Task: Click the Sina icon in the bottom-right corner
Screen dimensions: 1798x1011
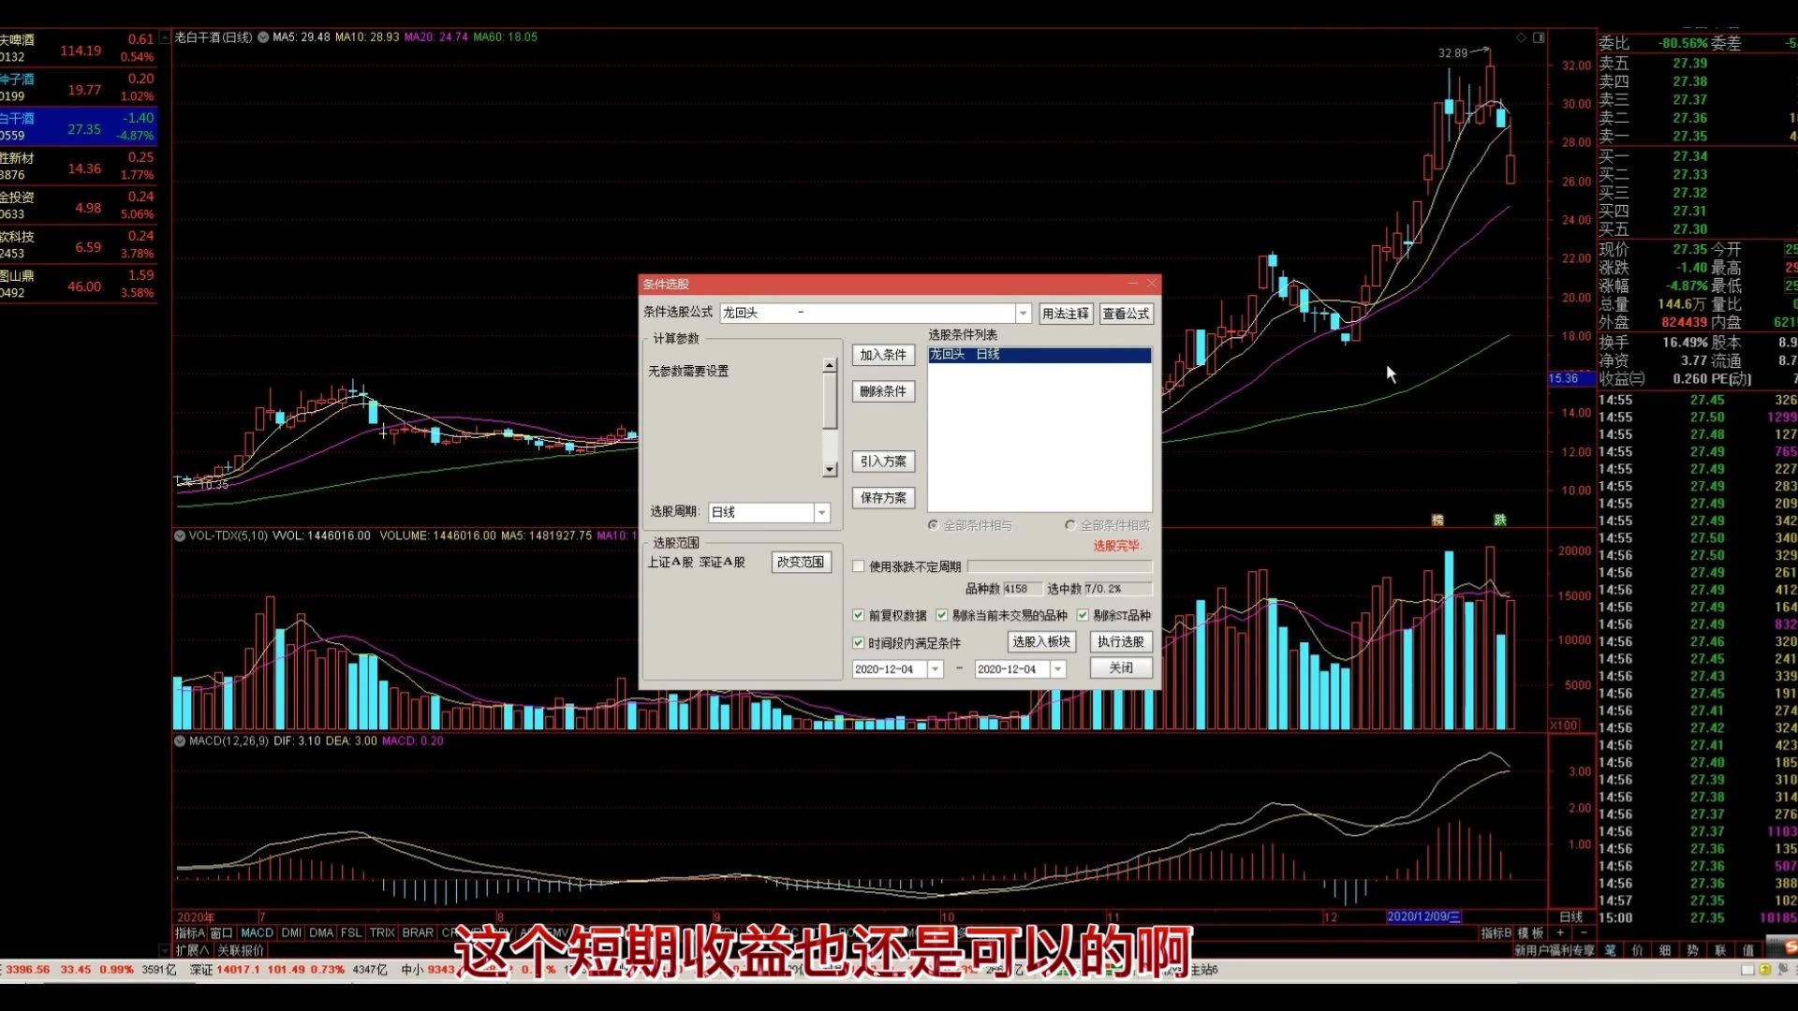Action: pos(1789,947)
